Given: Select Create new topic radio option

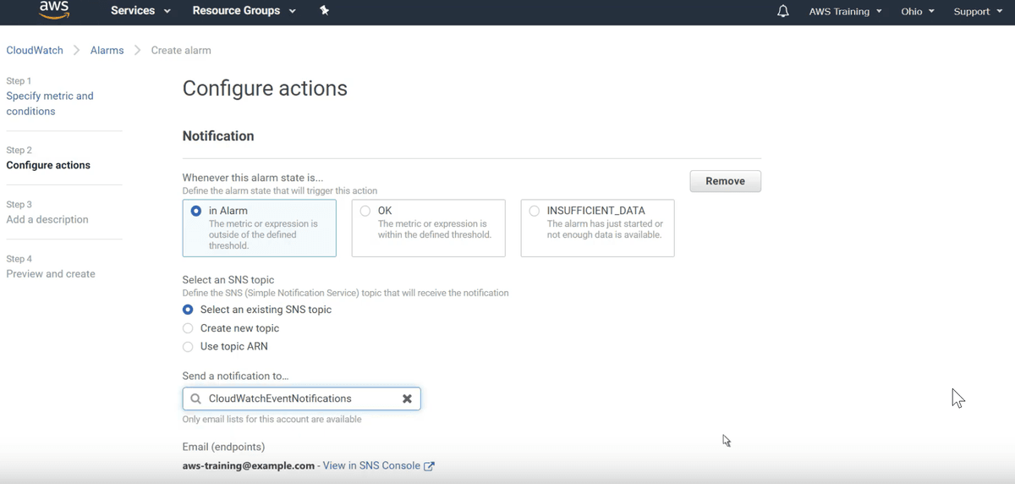Looking at the screenshot, I should click(x=188, y=328).
